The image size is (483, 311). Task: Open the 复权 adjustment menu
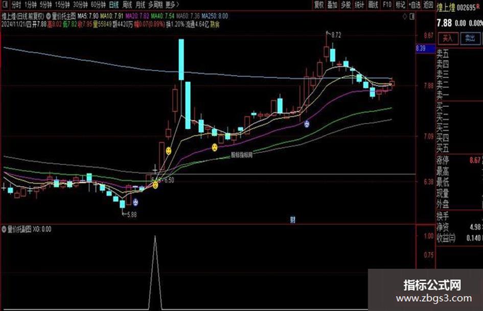[x=319, y=5]
